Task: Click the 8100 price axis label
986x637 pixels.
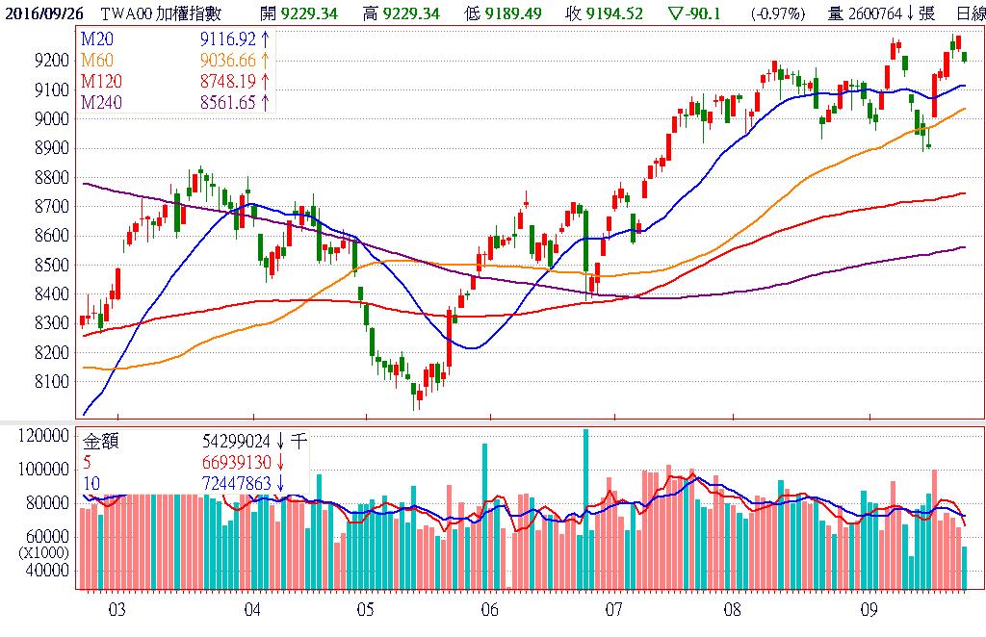Action: (52, 382)
